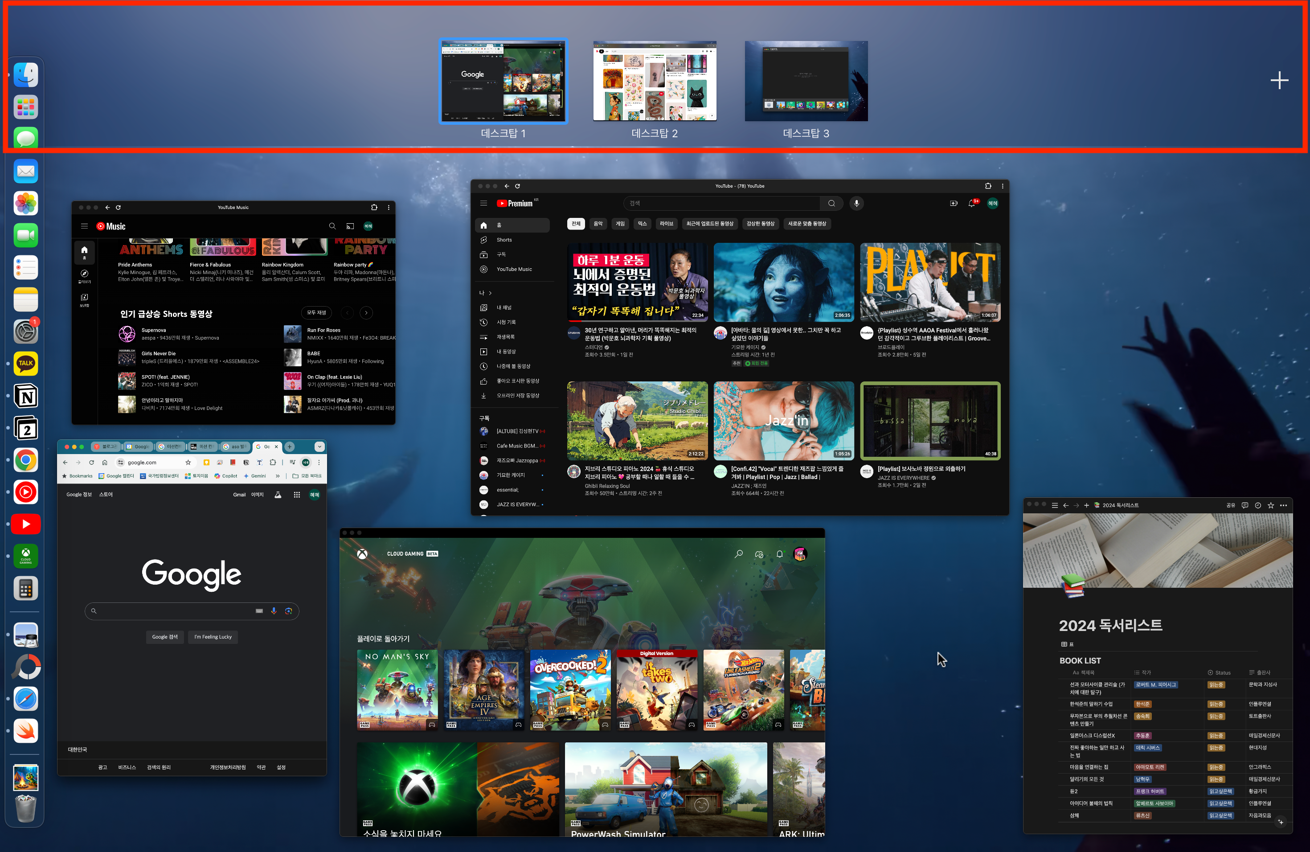
Task: Click the KakaoTalk icon in the Dock
Action: point(25,364)
